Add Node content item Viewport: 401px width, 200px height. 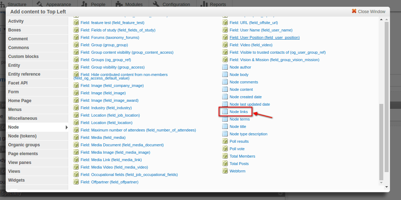tap(241, 89)
